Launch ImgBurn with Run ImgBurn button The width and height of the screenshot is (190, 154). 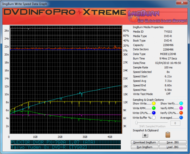145,147
